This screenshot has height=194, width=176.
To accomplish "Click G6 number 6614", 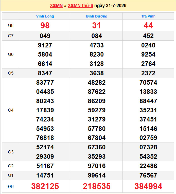I will [45, 64].
